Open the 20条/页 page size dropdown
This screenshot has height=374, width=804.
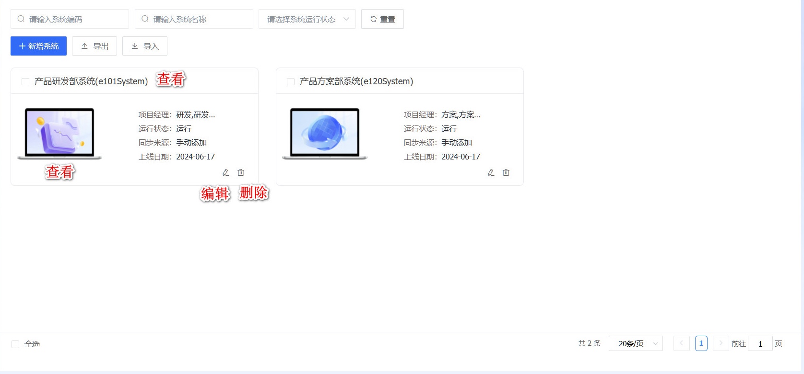pyautogui.click(x=636, y=343)
